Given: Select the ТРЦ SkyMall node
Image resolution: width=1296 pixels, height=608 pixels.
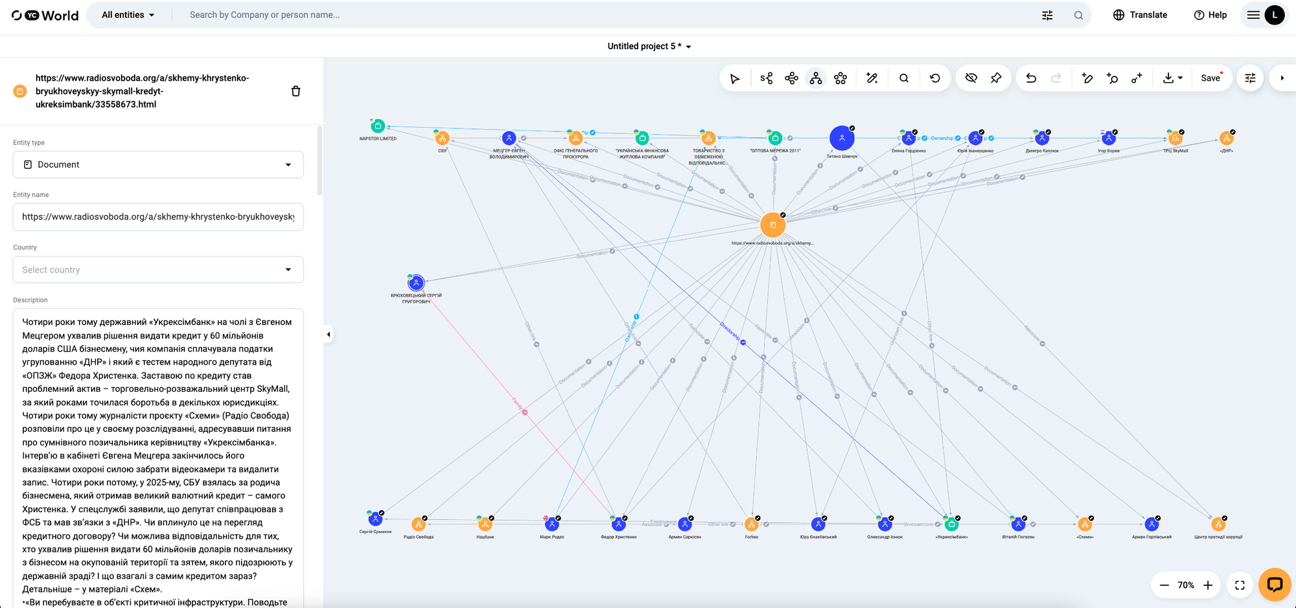Looking at the screenshot, I should click(x=1175, y=138).
